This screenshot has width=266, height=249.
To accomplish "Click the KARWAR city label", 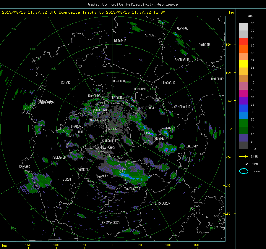I will point(24,166).
